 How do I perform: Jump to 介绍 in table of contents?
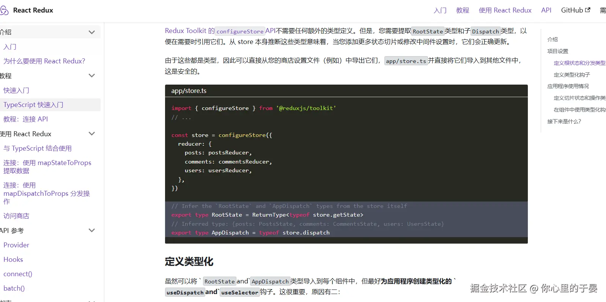pyautogui.click(x=552, y=39)
